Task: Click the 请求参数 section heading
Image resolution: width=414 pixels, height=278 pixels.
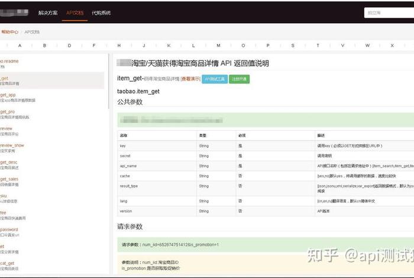Action: (130, 227)
